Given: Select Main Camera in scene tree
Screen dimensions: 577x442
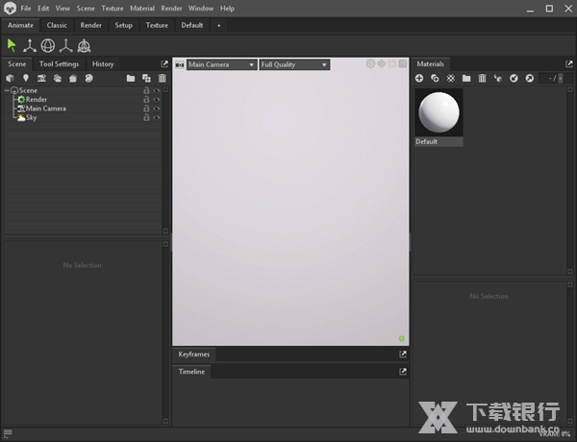Looking at the screenshot, I should pos(46,109).
